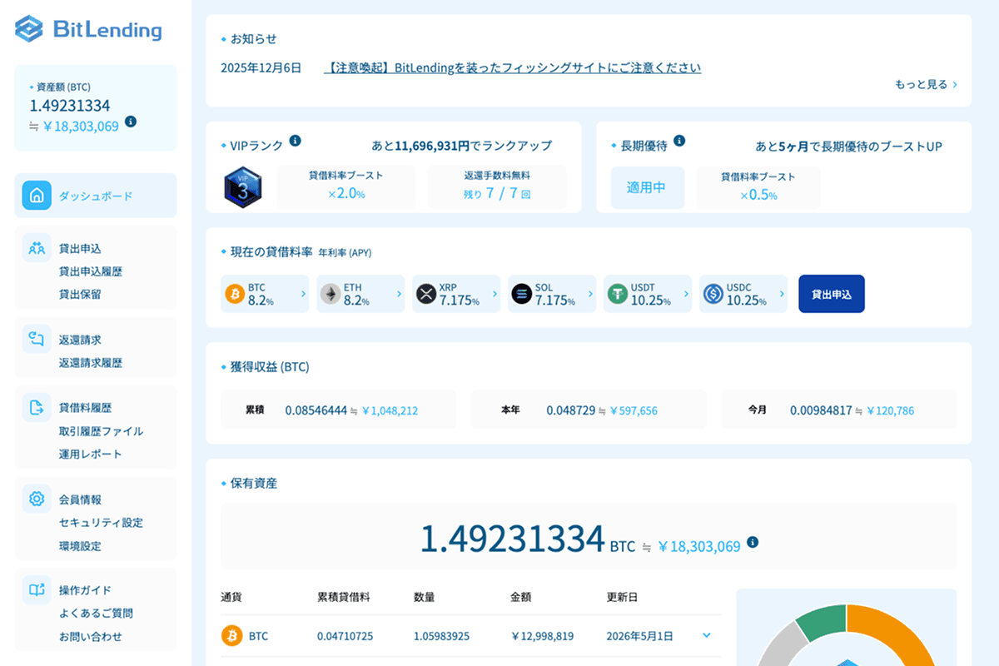Click the 適用中 status badge

[647, 187]
